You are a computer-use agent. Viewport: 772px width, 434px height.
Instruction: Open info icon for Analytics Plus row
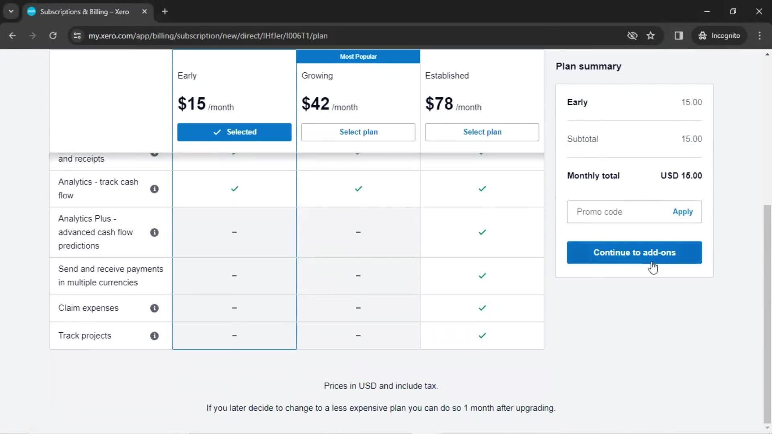coord(154,232)
